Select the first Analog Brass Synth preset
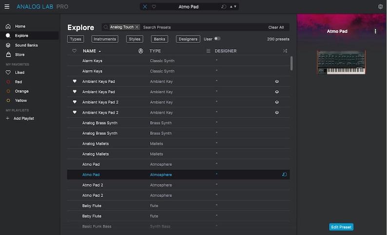The height and width of the screenshot is (235, 387). point(178,123)
